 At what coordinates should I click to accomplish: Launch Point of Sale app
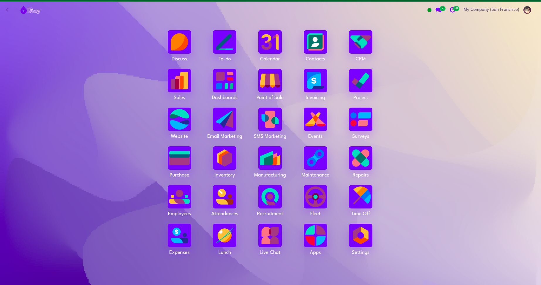coord(270,81)
